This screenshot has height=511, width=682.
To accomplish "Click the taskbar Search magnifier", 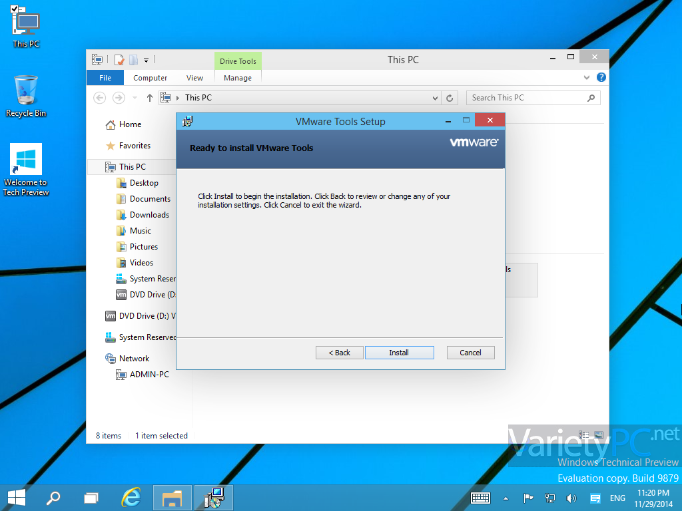I will point(53,498).
